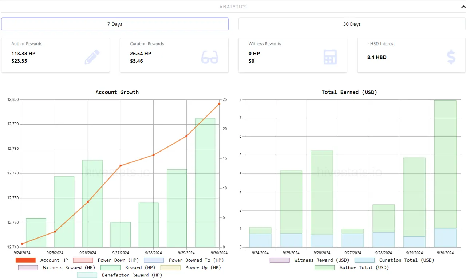
Task: Switch to the 30 Days tab
Action: pyautogui.click(x=352, y=24)
